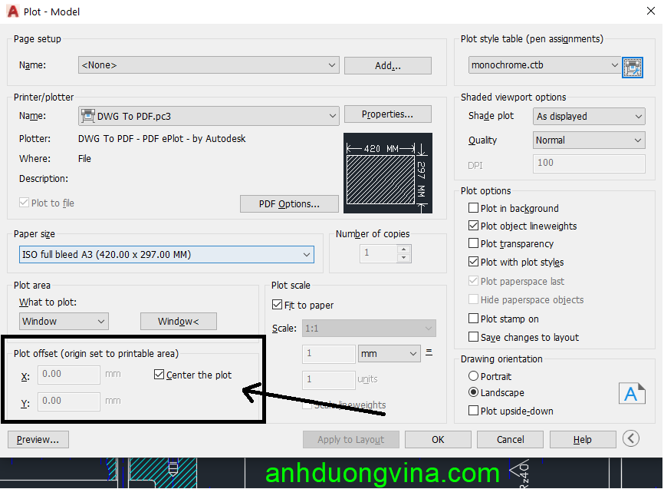Click the AutoCAD logo in title bar
The height and width of the screenshot is (489, 664).
(13, 12)
